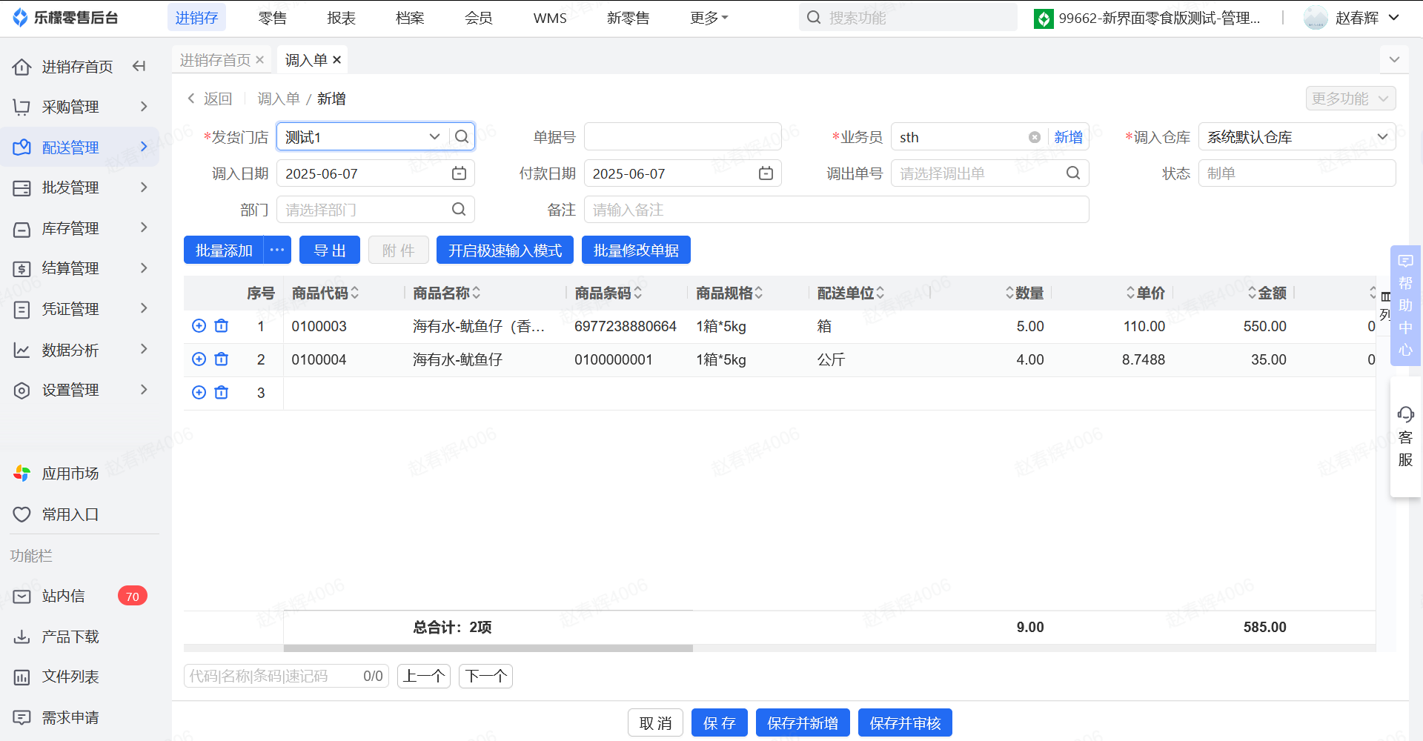Collapse sidebar using arrow icon beside 进销存首页

pyautogui.click(x=139, y=67)
